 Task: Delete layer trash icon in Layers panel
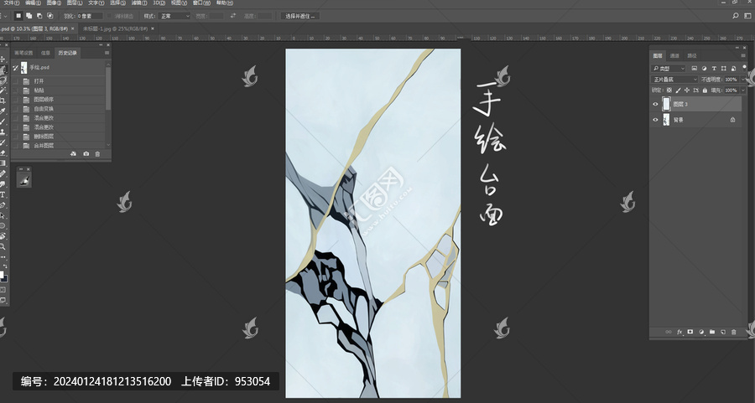(x=734, y=332)
